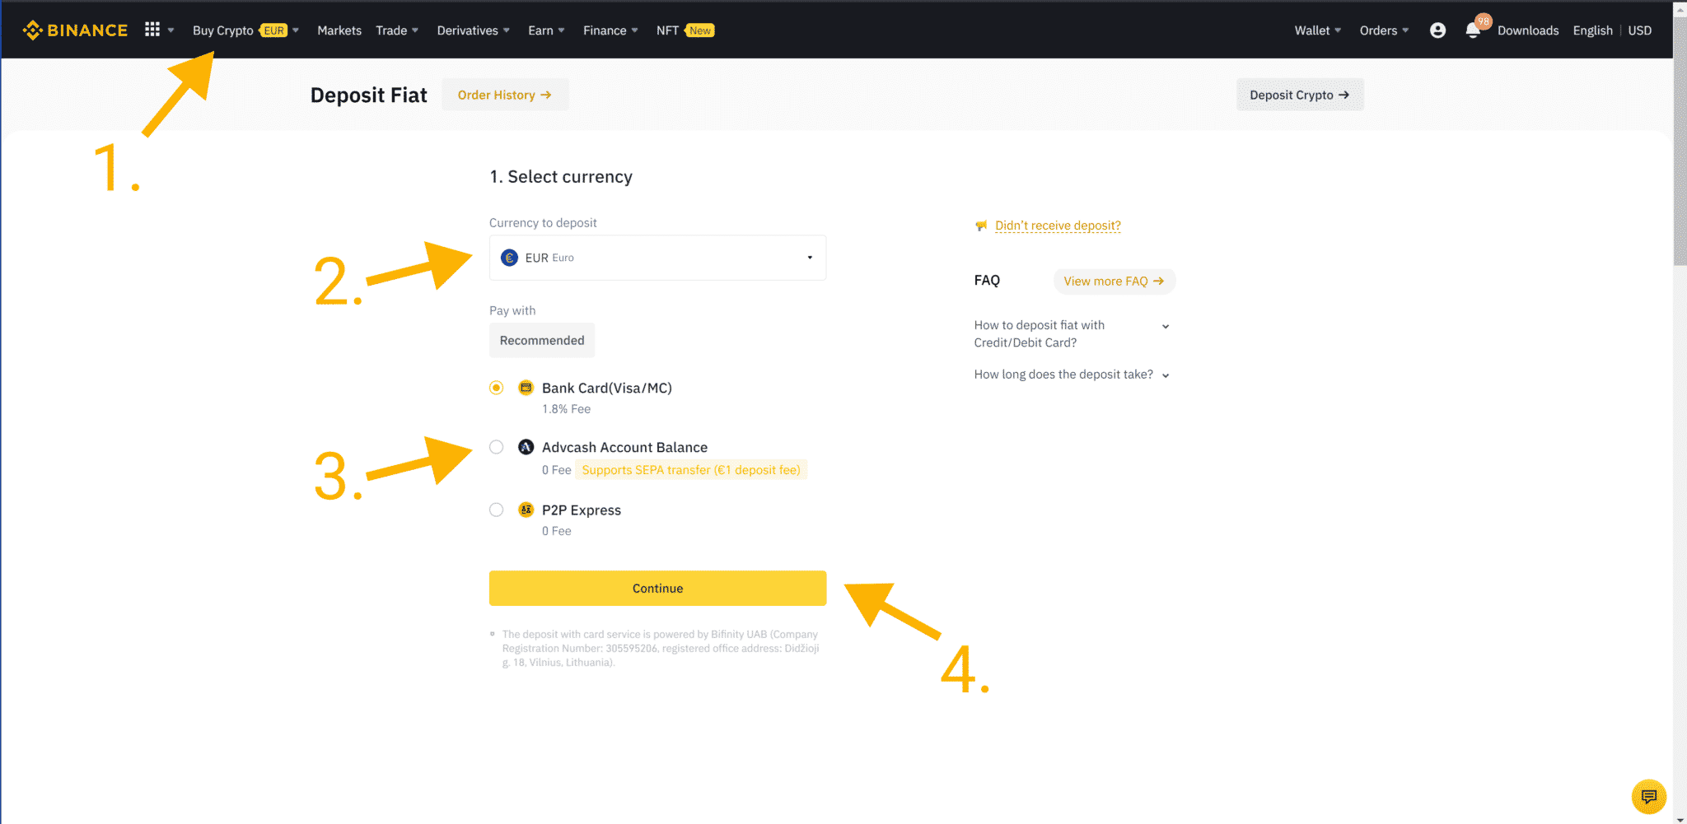
Task: Click the P2P Express icon
Action: [526, 510]
